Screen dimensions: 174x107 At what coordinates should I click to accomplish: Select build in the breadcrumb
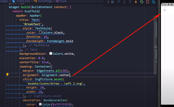click(x=63, y=1)
